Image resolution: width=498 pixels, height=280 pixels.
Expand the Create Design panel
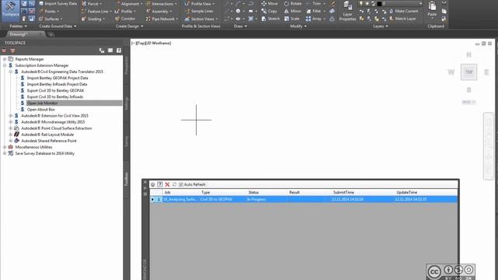tap(129, 26)
